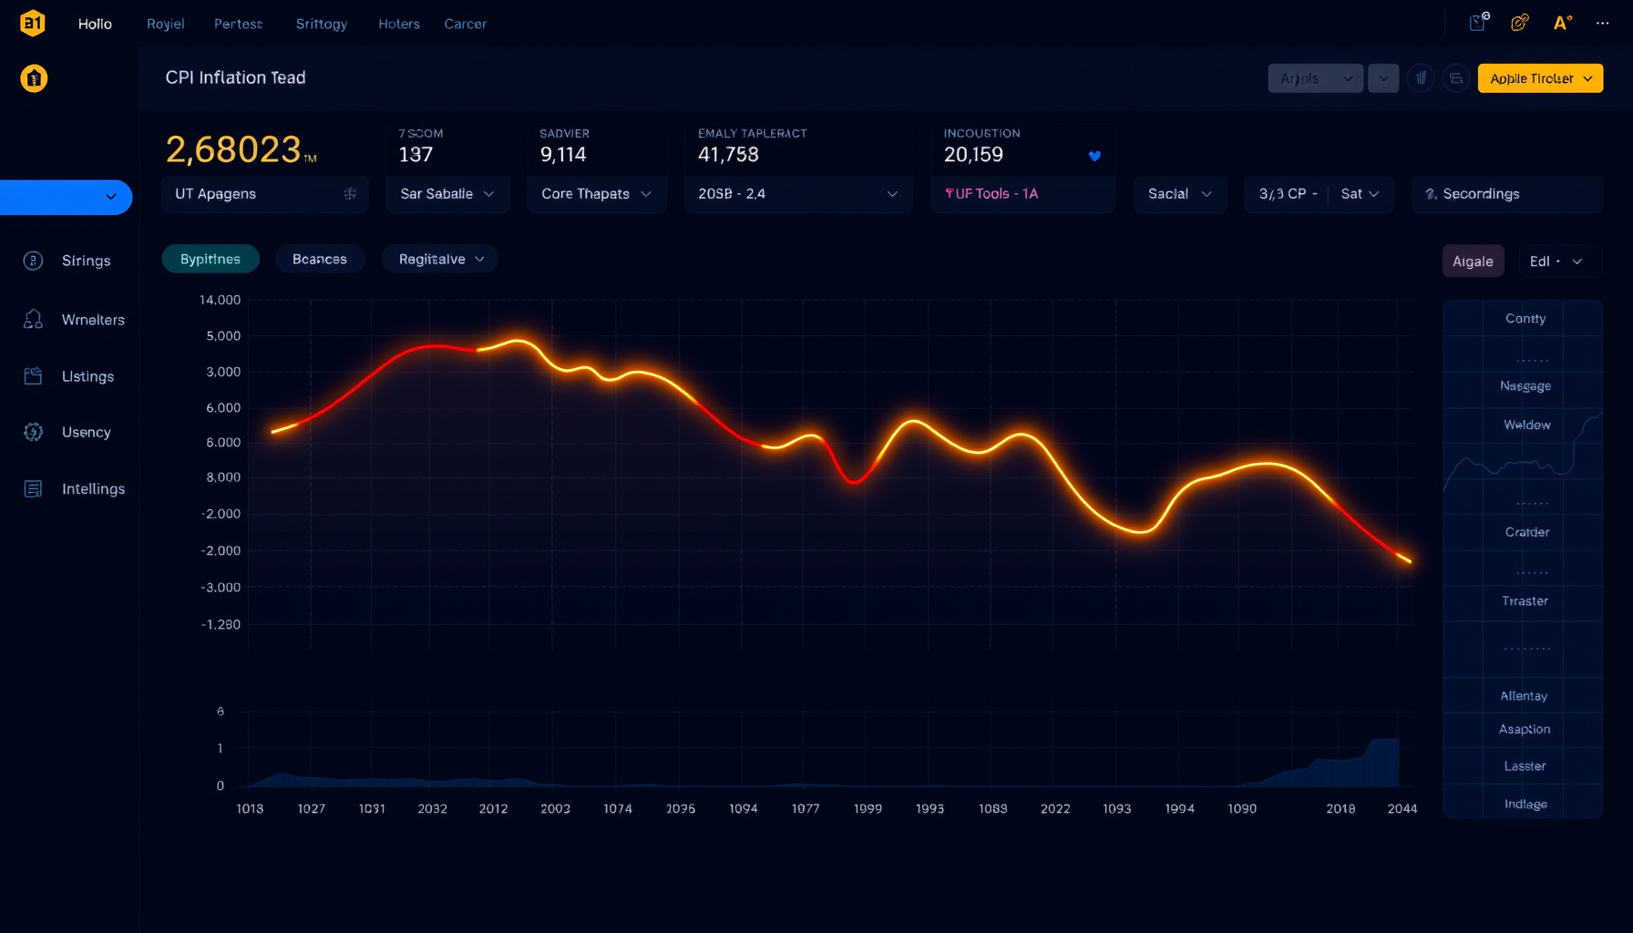Click the Usency gear icon
This screenshot has width=1633, height=933.
click(33, 432)
